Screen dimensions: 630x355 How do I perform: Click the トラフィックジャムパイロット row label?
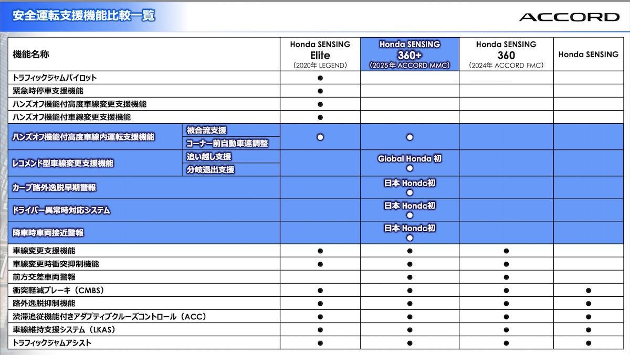55,78
